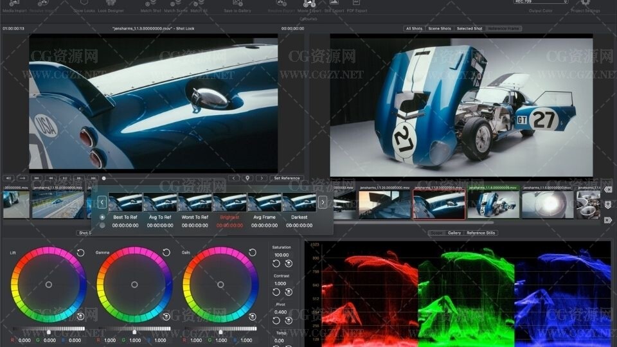Click the Set Reference button

[x=287, y=178]
